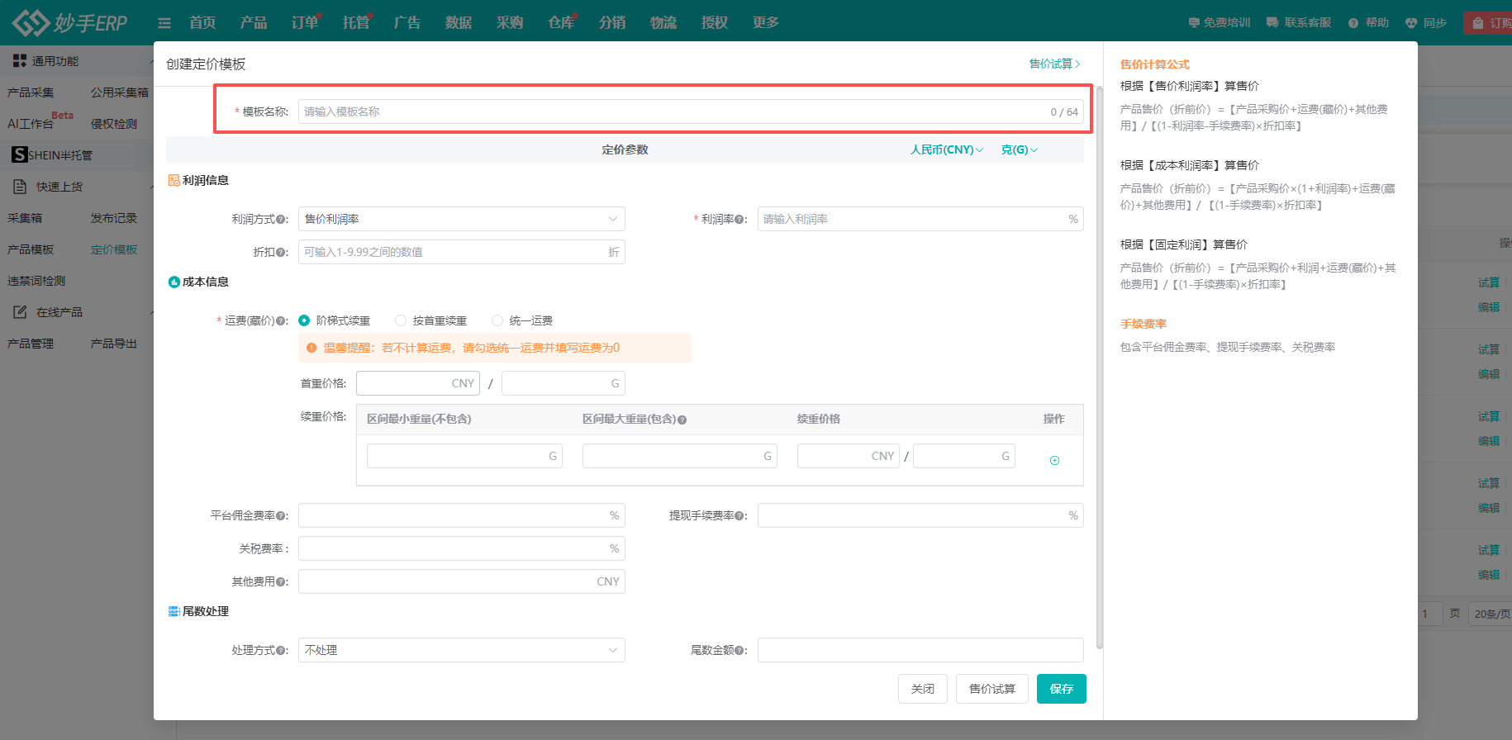The height and width of the screenshot is (740, 1512).
Task: Click the add row plus icon in 续重价格 table
Action: 1054,461
